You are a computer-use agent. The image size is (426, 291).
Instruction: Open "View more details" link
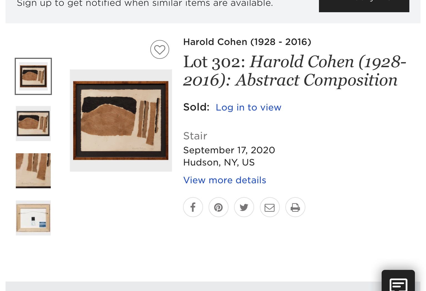point(225,180)
